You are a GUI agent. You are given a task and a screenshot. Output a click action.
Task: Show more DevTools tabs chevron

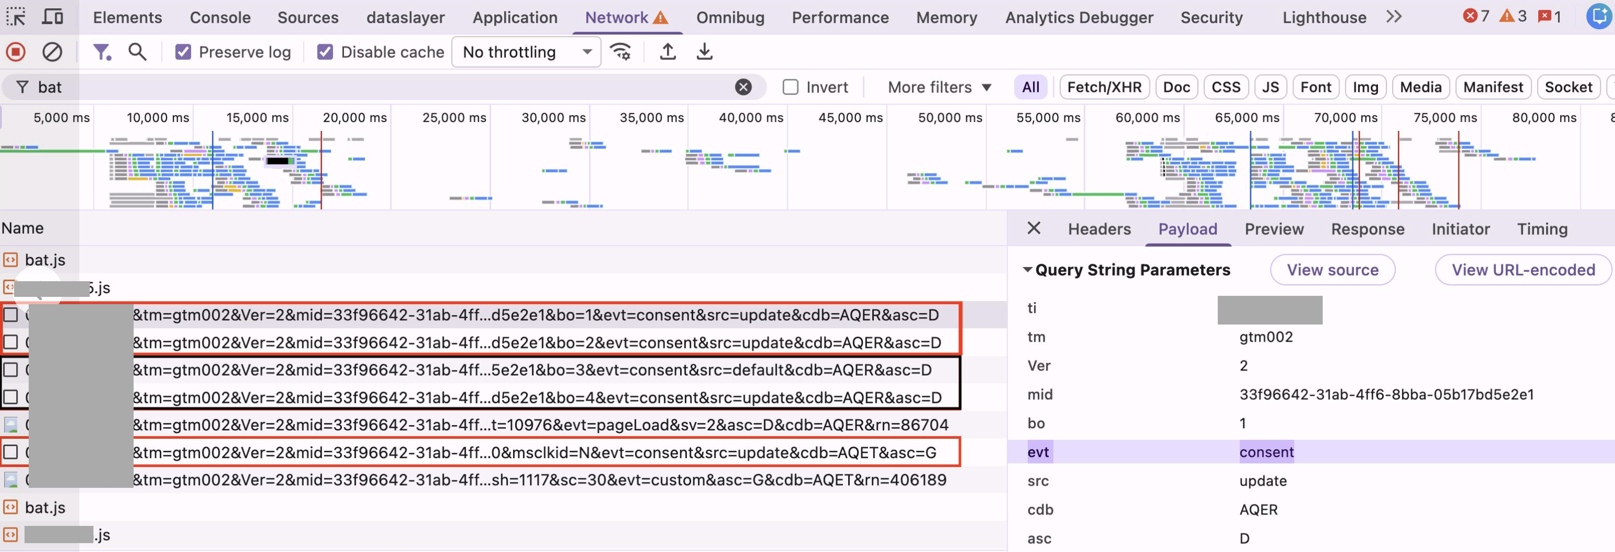1394,17
